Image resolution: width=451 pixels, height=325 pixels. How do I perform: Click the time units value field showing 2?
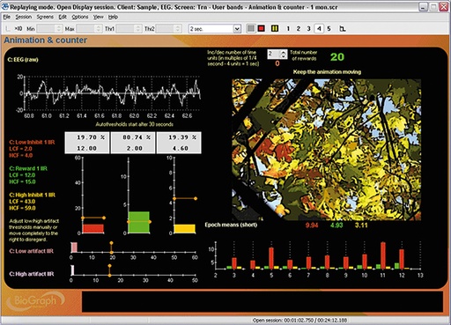click(273, 54)
